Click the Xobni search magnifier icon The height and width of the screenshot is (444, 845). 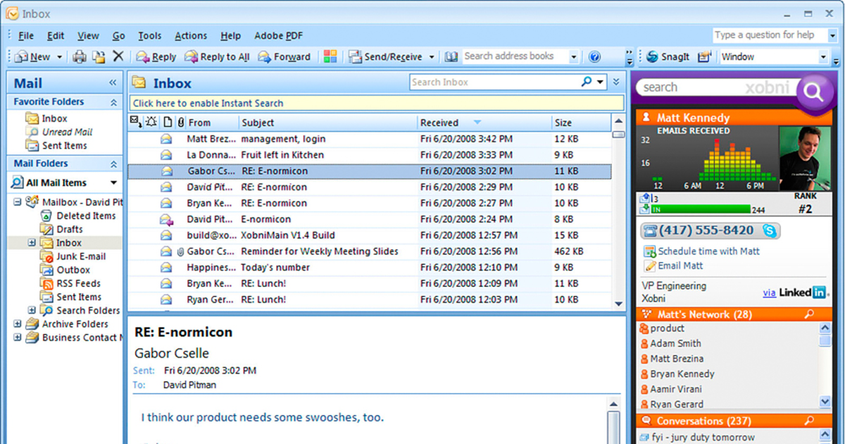813,92
